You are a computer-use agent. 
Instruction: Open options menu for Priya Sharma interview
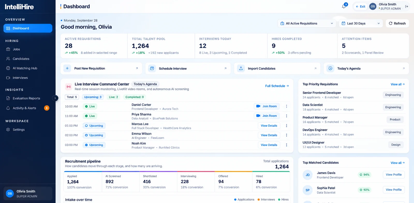pos(286,116)
